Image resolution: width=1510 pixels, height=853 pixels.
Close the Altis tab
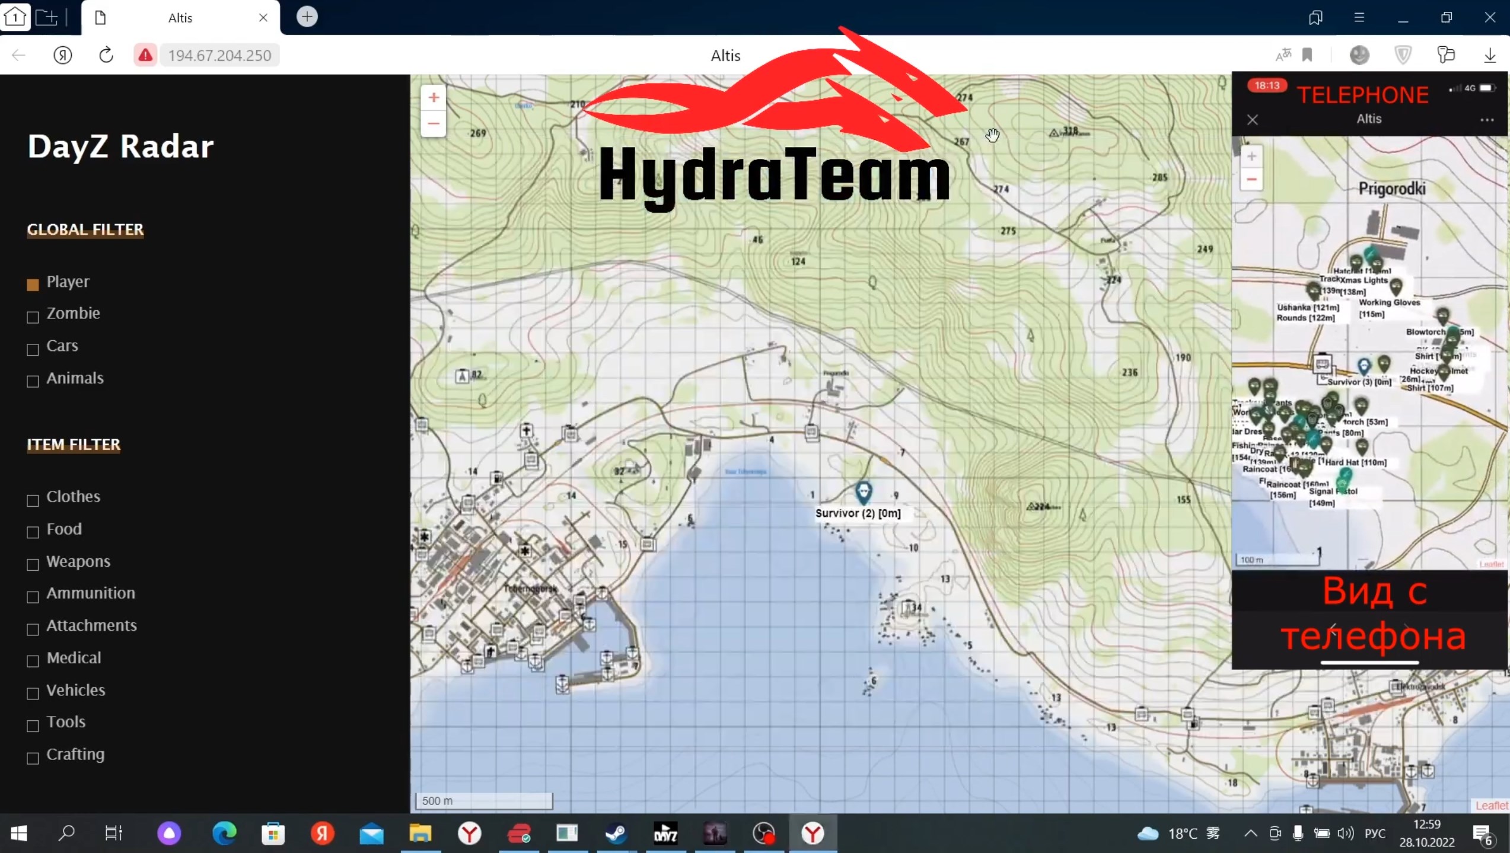point(263,18)
